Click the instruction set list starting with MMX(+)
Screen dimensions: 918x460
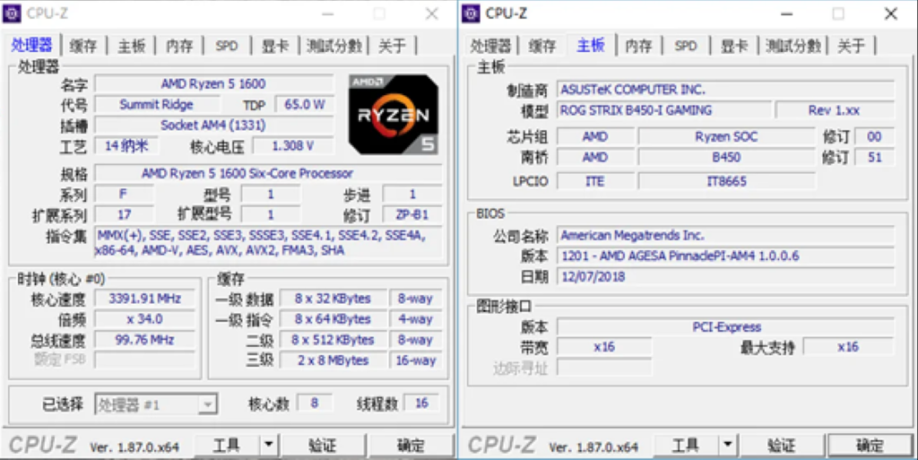coord(268,243)
